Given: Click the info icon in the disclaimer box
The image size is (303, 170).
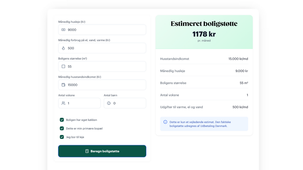Looking at the screenshot, I should tap(165, 122).
